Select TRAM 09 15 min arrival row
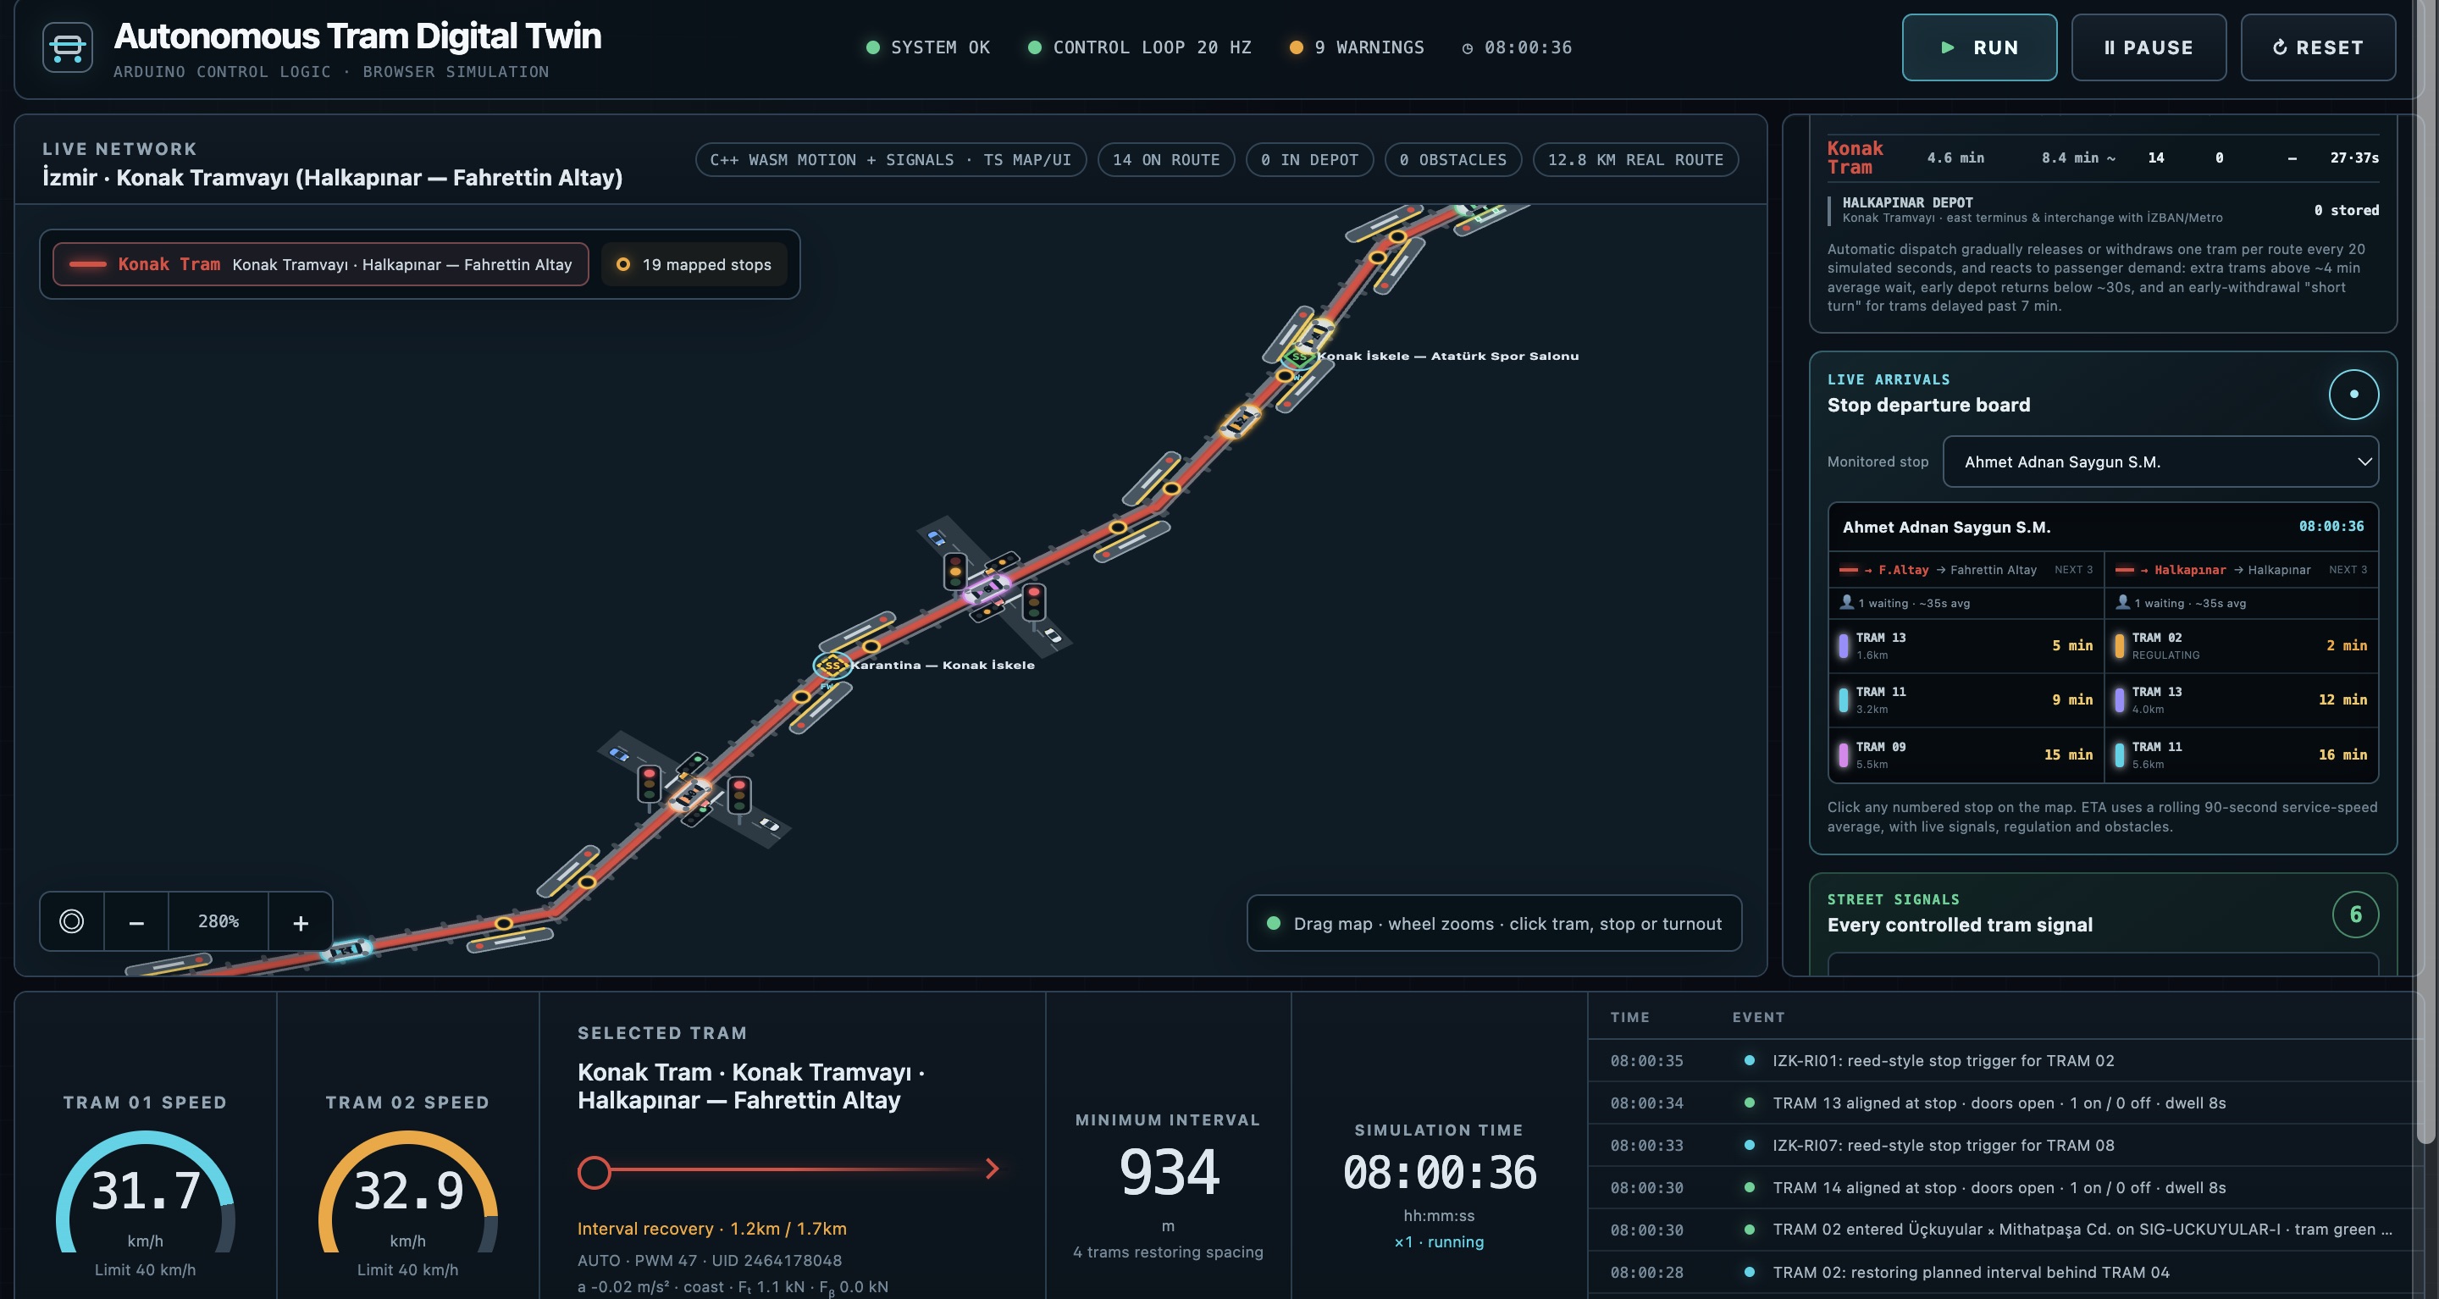2439x1299 pixels. point(1966,755)
